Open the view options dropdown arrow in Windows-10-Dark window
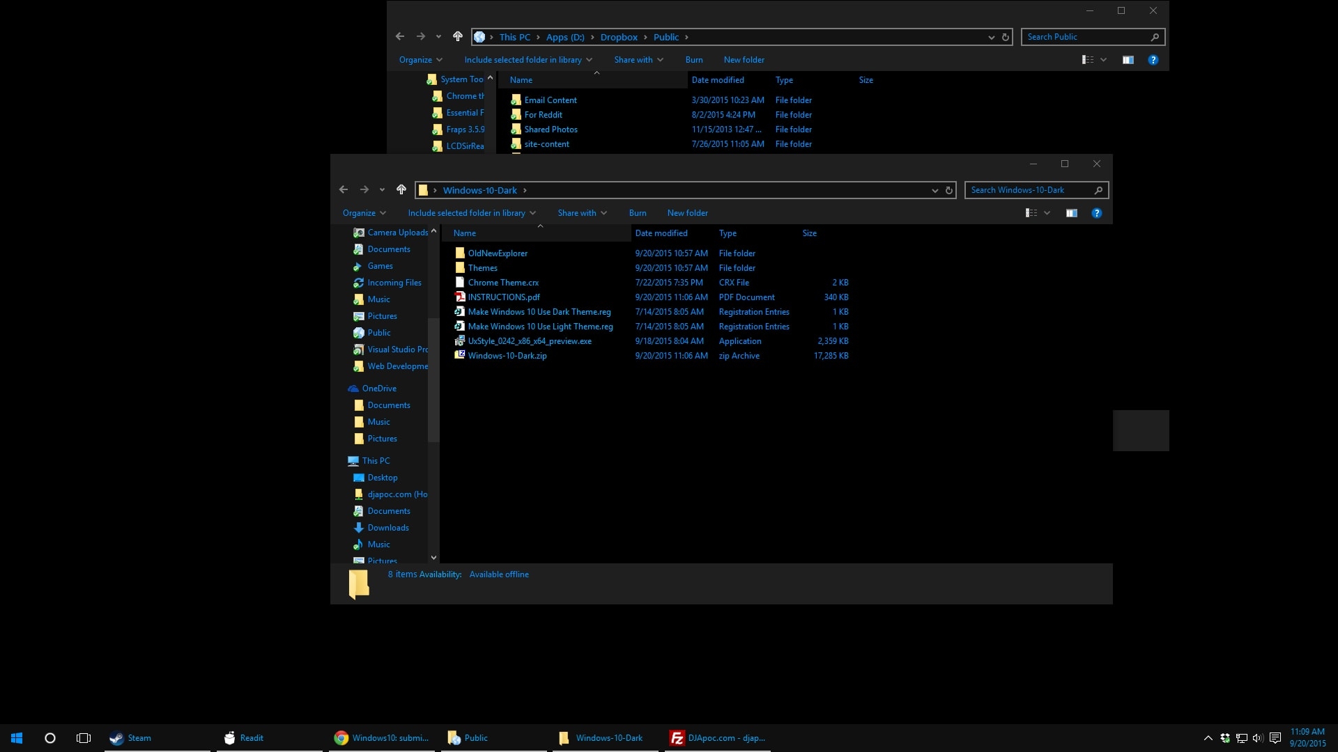The image size is (1338, 752). point(1047,213)
